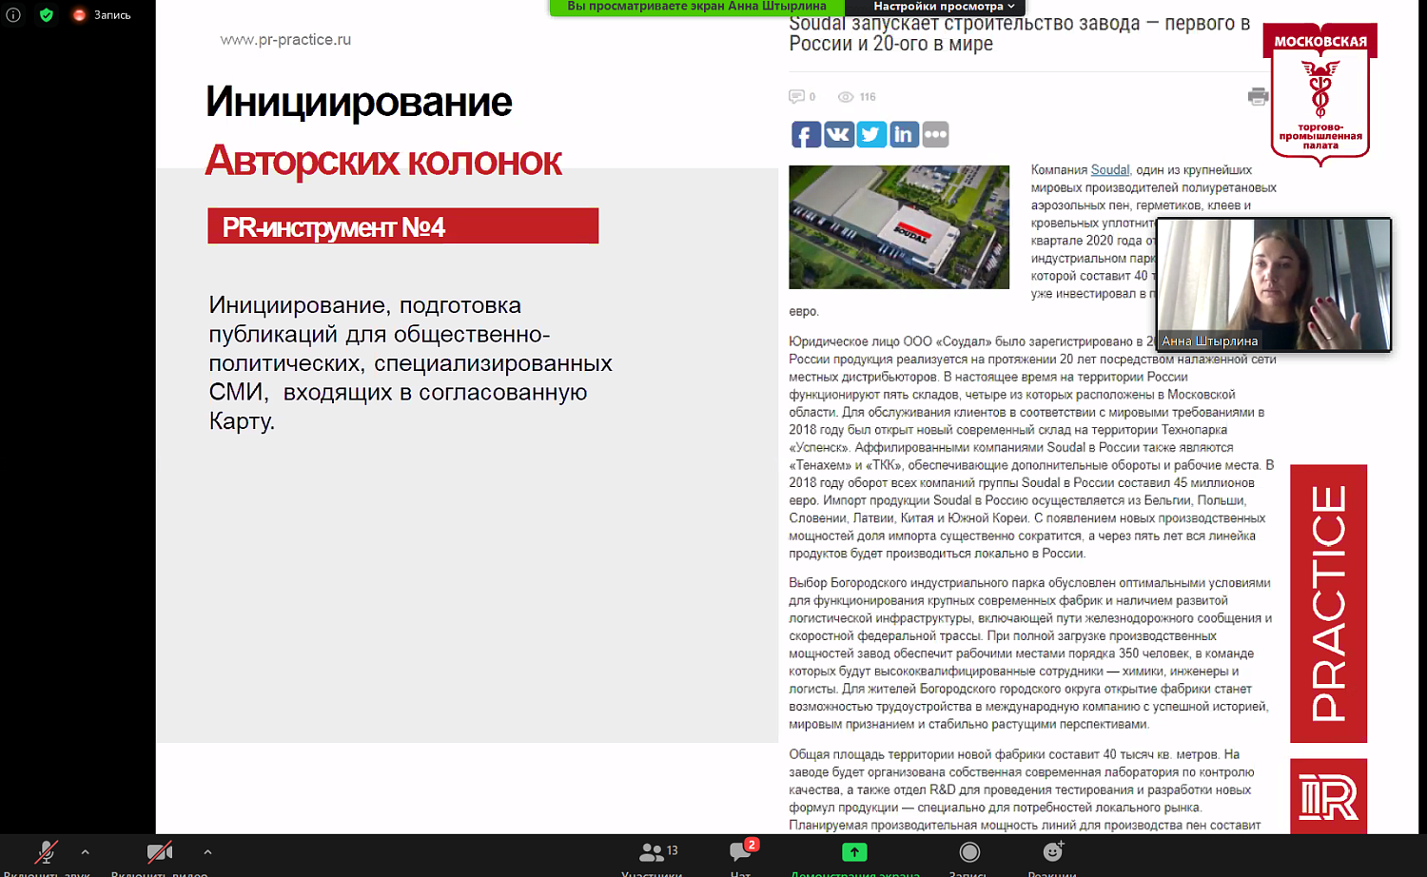Share article on Facebook icon
1427x877 pixels.
[x=806, y=134]
